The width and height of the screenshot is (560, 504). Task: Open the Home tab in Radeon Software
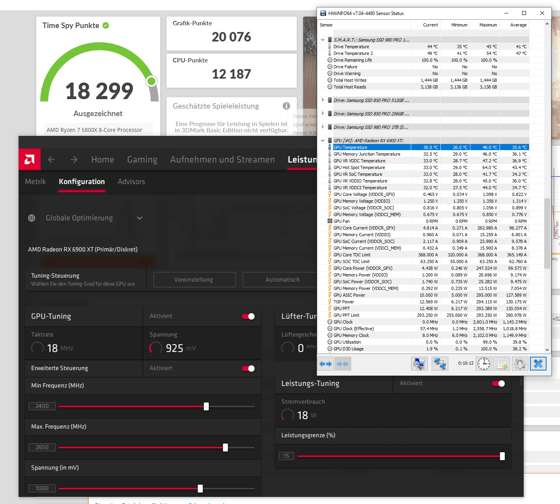(103, 160)
